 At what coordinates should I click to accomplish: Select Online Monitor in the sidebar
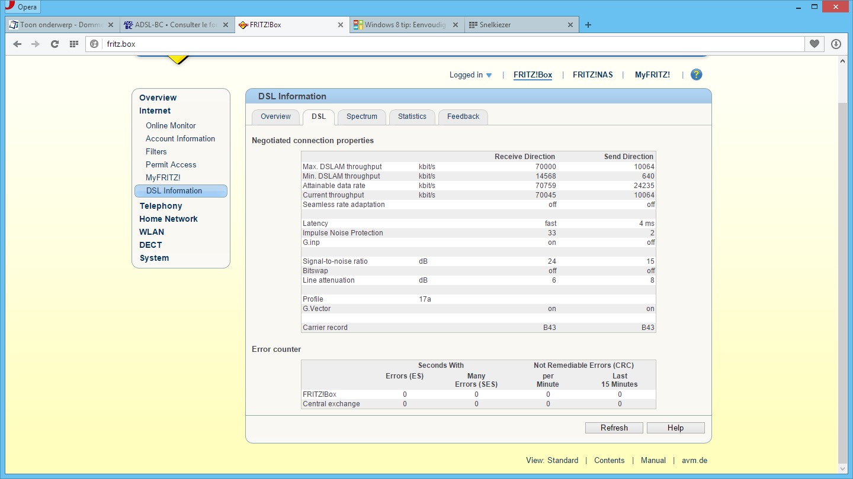pyautogui.click(x=171, y=125)
